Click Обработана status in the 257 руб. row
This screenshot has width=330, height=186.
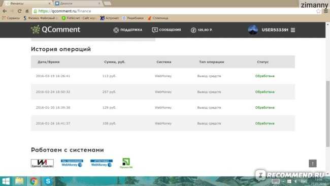pos(265,92)
